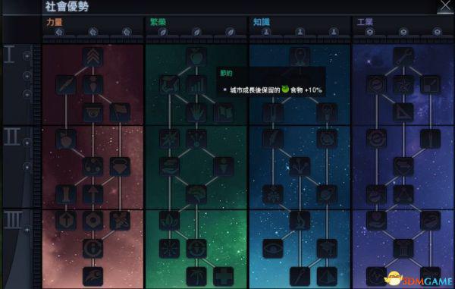Pick the pillared building virtue in the Industry tree
Image resolution: width=455 pixels, height=289 pixels.
403,249
